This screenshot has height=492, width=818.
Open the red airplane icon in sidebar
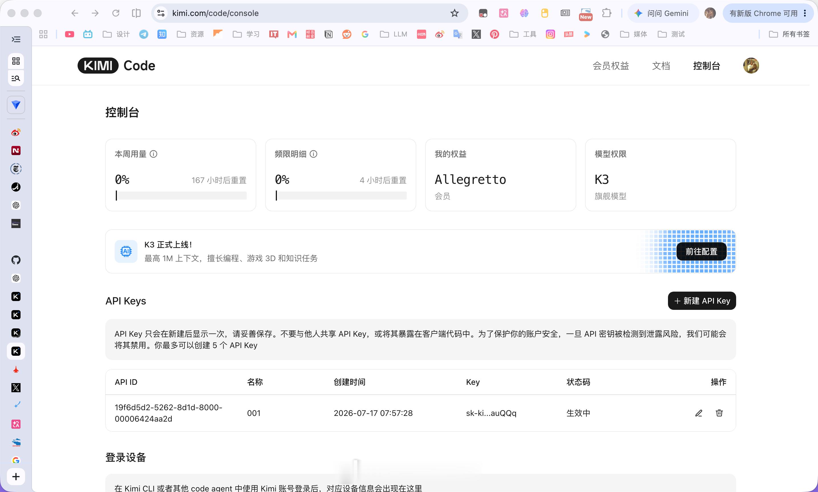click(16, 370)
